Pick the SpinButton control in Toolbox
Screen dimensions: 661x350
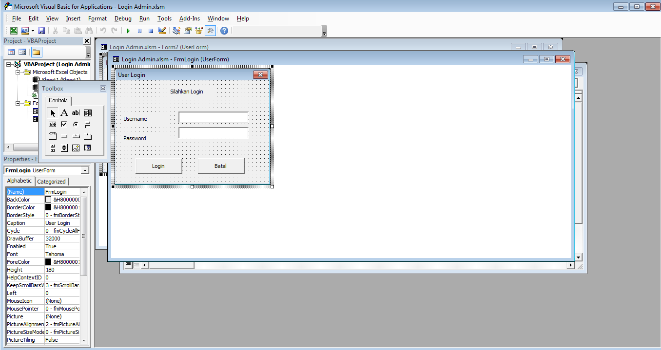pos(64,148)
